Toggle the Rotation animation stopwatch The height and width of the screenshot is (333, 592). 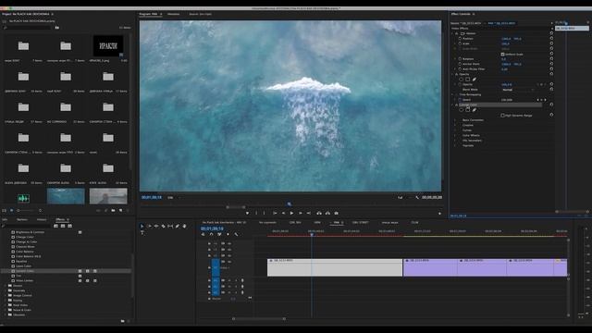coord(460,59)
